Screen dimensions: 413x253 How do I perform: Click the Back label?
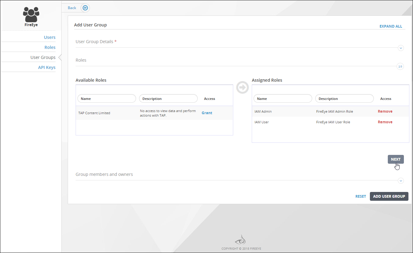72,8
